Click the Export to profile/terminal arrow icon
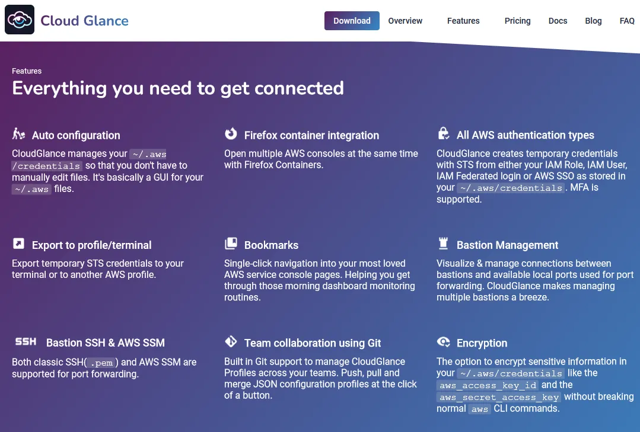Screen dimensions: 640x432 [x=18, y=244]
